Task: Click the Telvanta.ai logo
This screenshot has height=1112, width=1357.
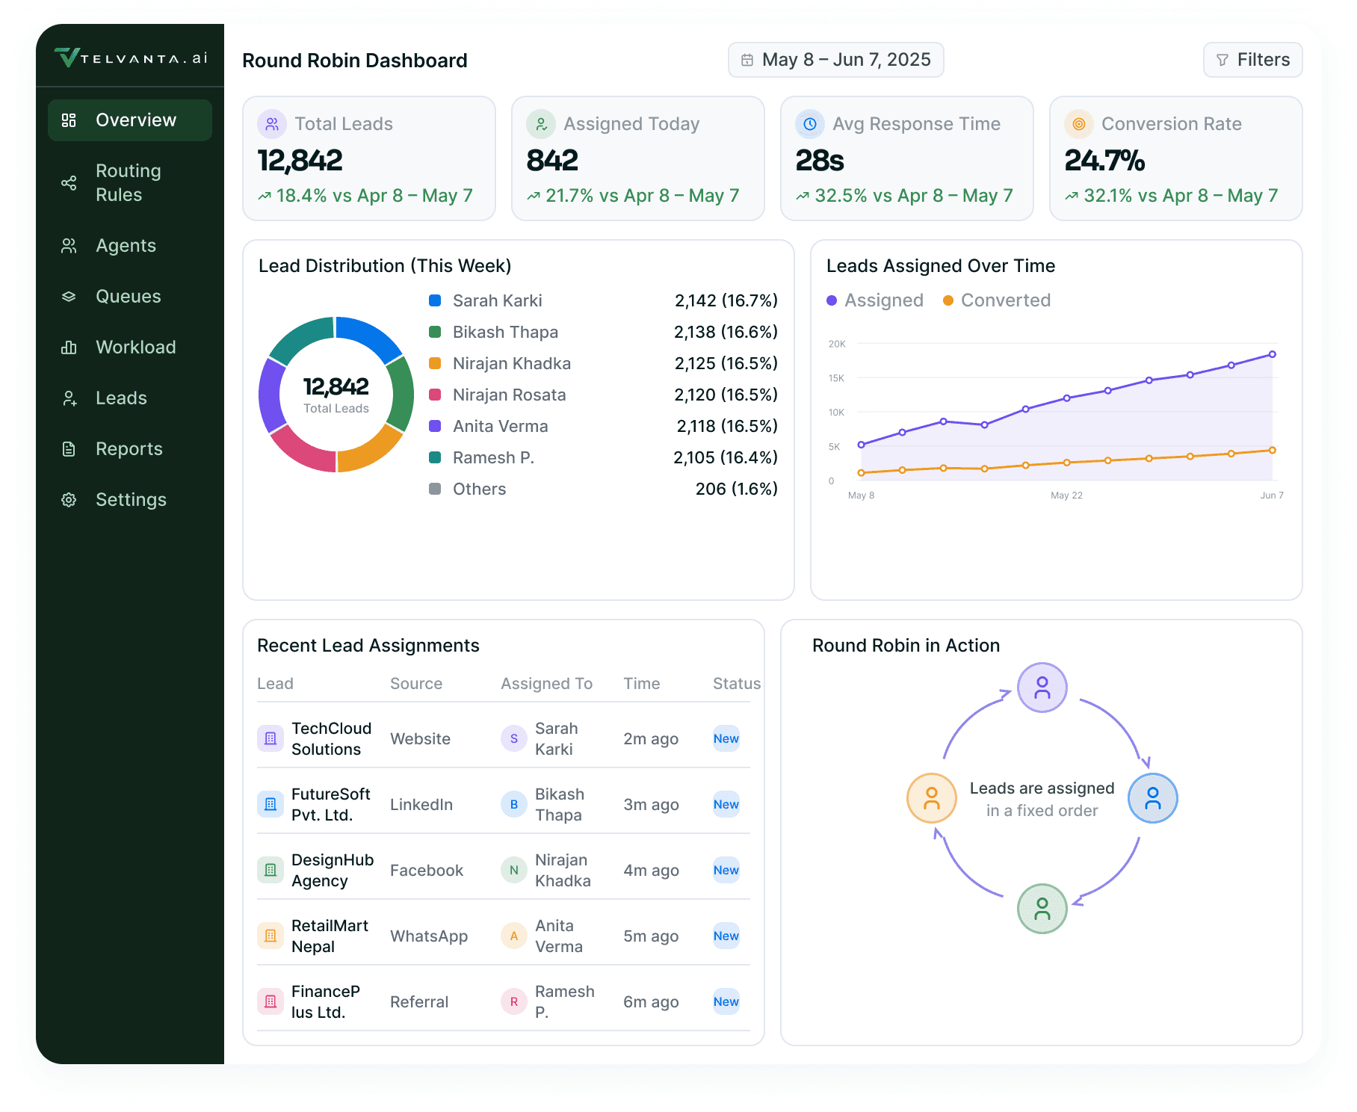Action: pos(131,58)
